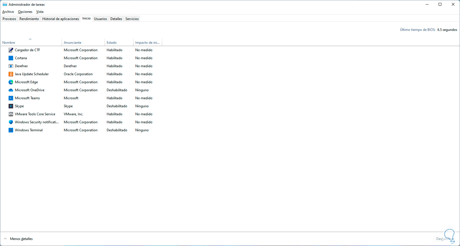Click the Deshabilitar button
Screen dimensions: 460x246
(x=445, y=239)
